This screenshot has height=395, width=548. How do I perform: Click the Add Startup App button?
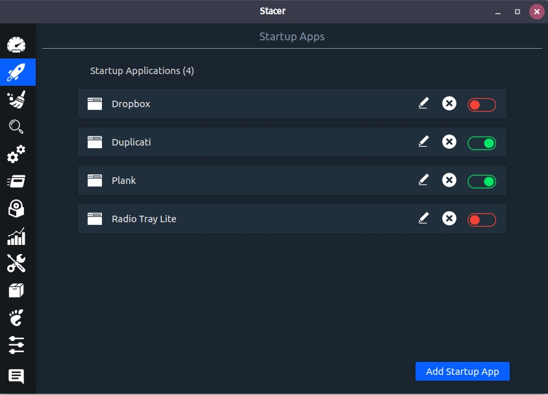462,372
